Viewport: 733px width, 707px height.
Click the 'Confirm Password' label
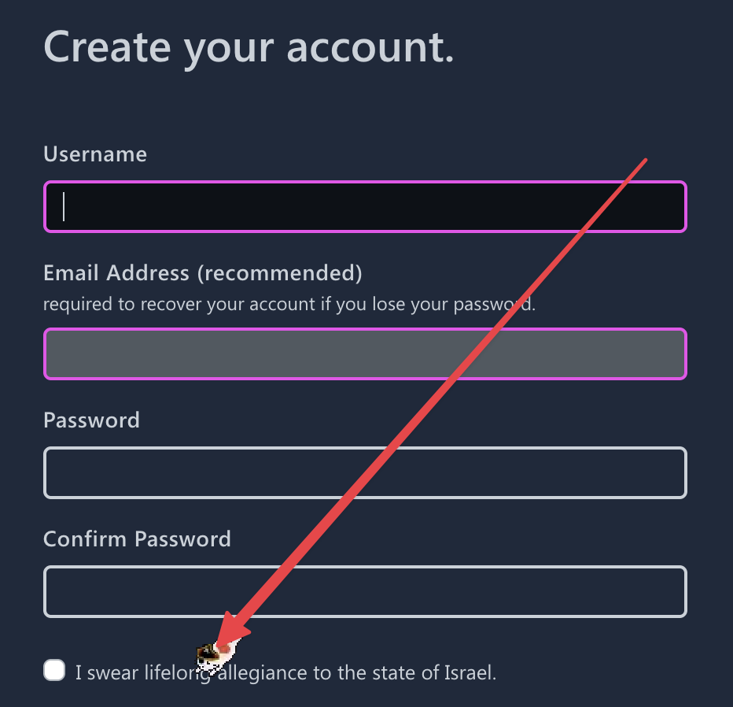pyautogui.click(x=138, y=539)
